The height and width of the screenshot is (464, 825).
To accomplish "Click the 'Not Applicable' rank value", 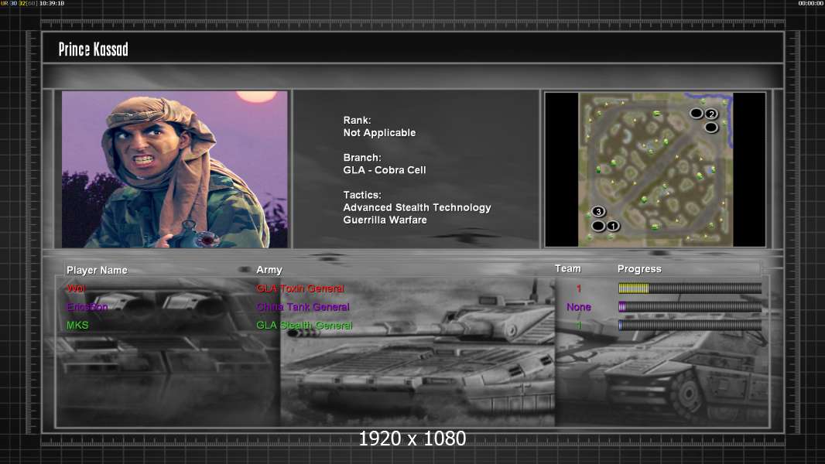I will pos(379,133).
